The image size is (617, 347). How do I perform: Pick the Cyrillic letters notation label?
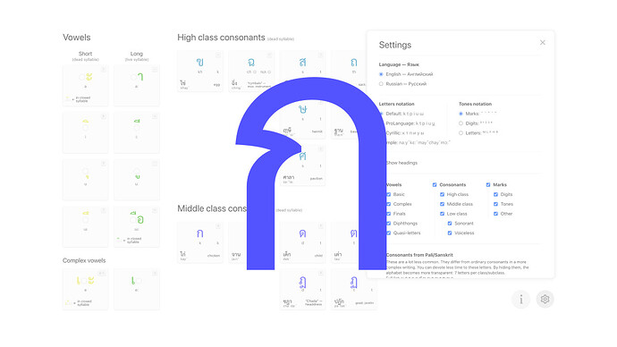pyautogui.click(x=405, y=133)
